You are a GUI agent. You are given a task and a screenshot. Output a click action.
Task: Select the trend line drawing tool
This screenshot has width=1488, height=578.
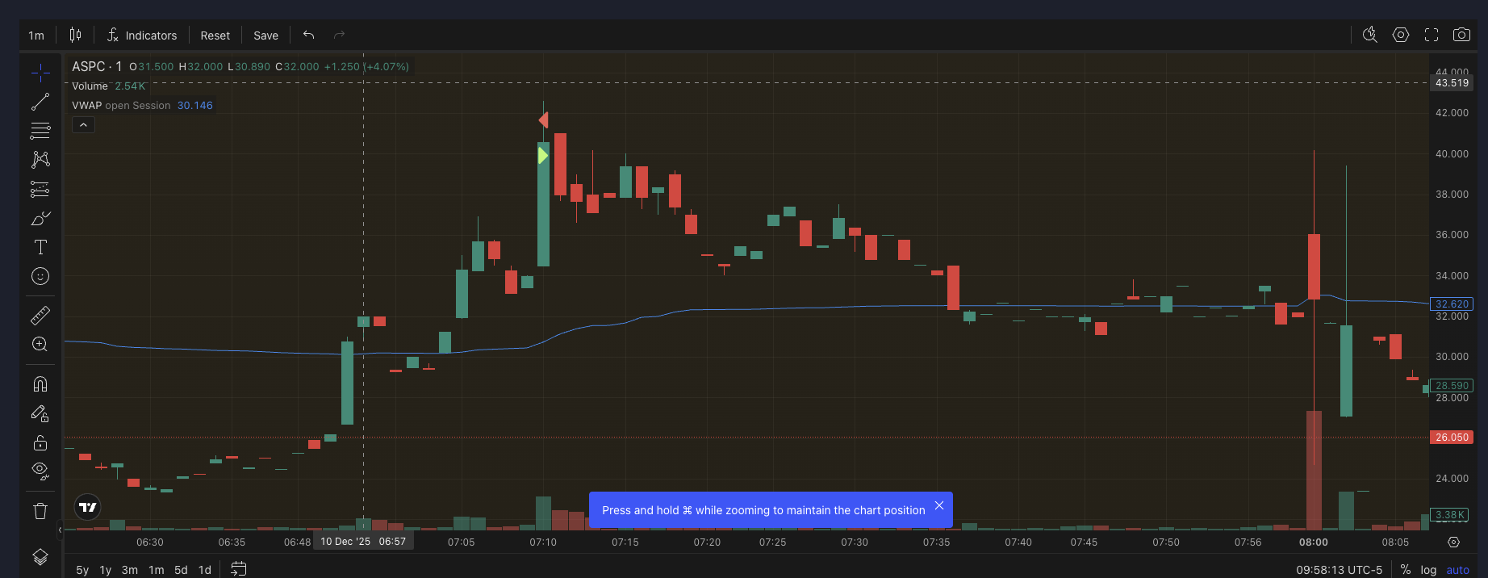click(40, 103)
